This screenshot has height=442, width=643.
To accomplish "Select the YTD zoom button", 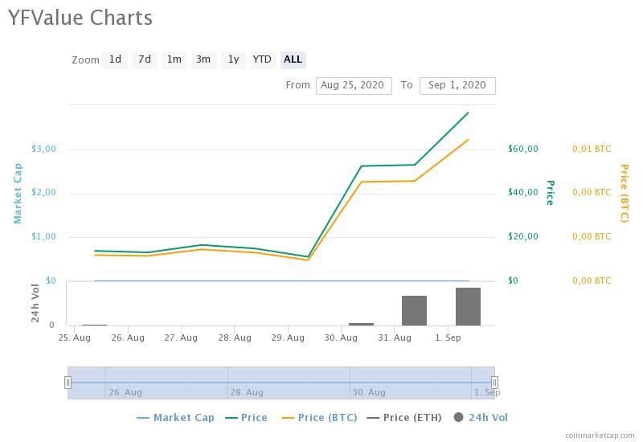I will point(263,59).
